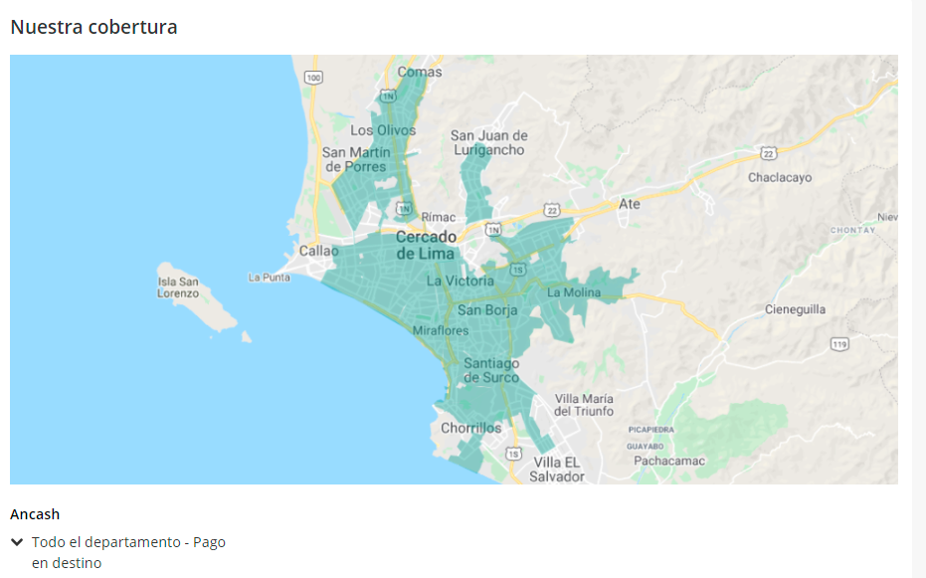Image resolution: width=926 pixels, height=578 pixels.
Task: Click Isla San Lorenzo on map
Action: coord(178,288)
